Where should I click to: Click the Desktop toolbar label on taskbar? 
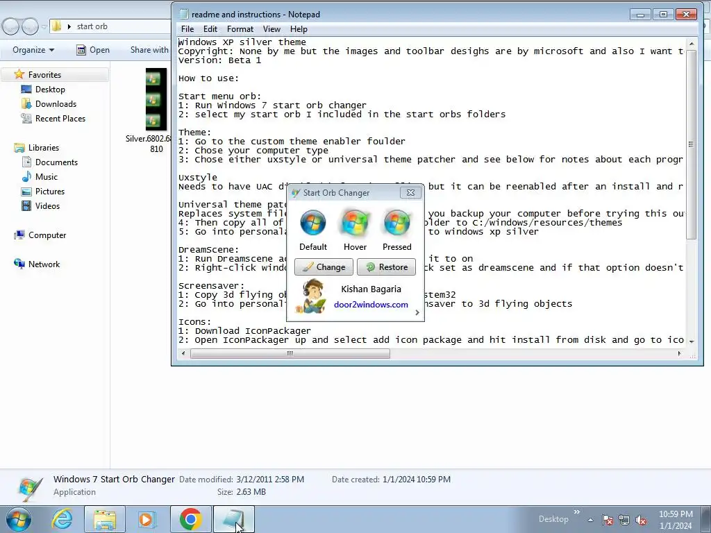pyautogui.click(x=553, y=519)
